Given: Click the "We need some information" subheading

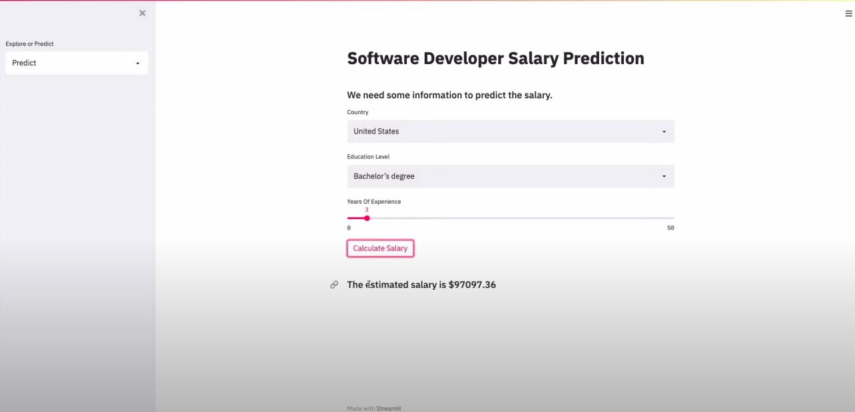Looking at the screenshot, I should [450, 95].
